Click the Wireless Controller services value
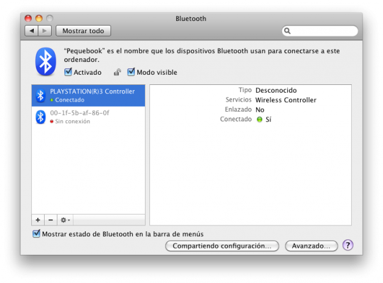 click(x=286, y=100)
